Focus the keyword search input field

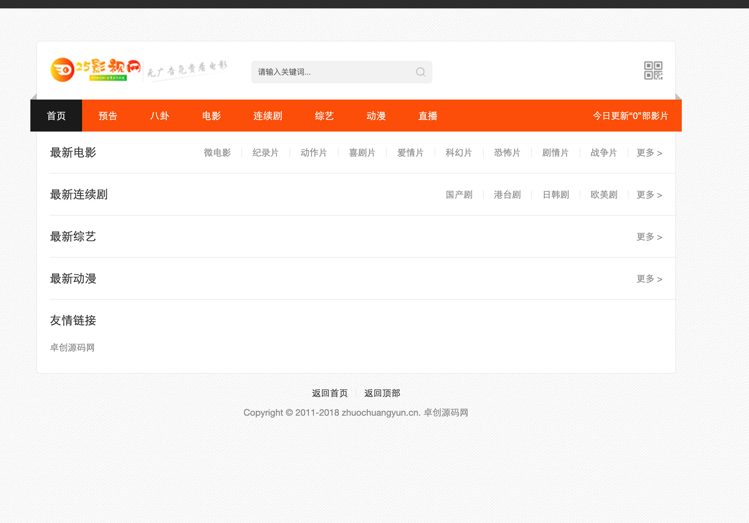click(341, 72)
